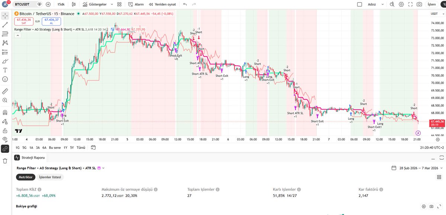Toggle lock all drawings padlock

pyautogui.click(x=5, y=130)
